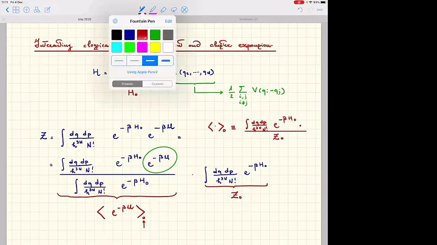Redo the last undone stroke
This screenshot has width=437, height=245.
point(311,10)
